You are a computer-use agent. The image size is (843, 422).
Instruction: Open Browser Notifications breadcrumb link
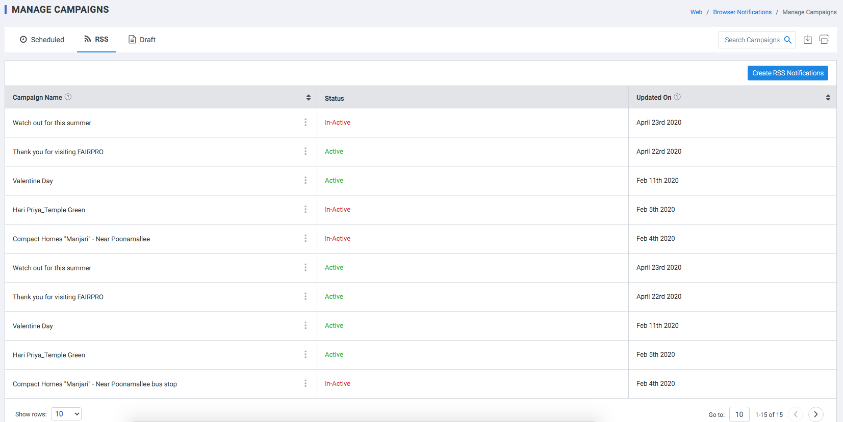742,12
